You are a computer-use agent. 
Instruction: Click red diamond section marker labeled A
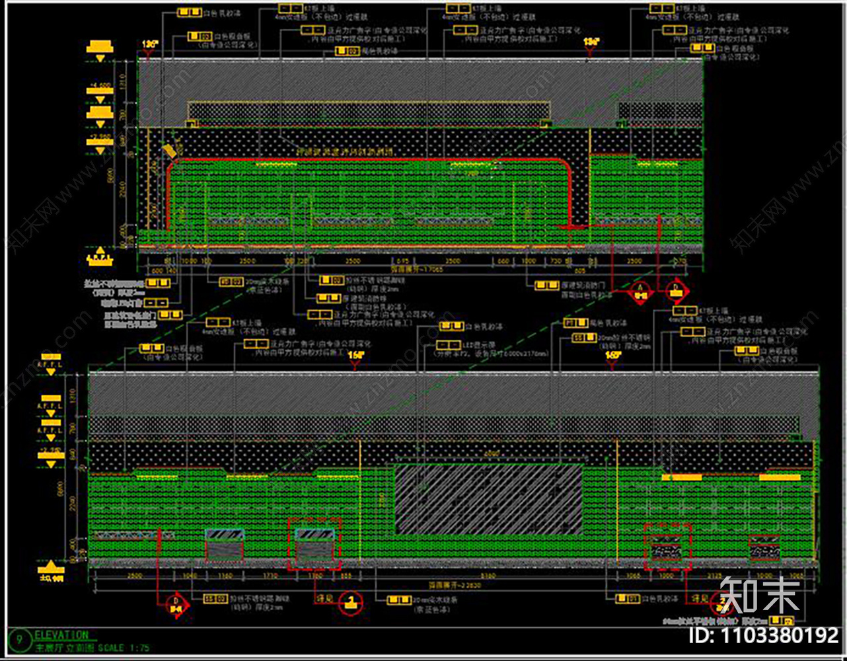coord(640,291)
